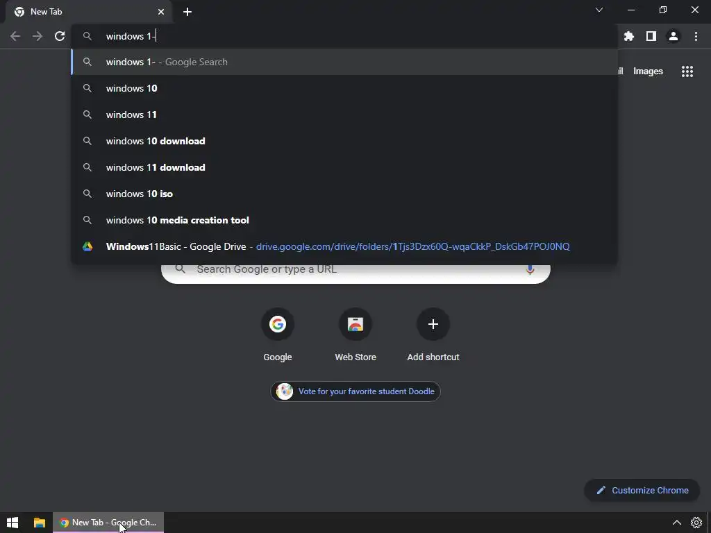Viewport: 711px width, 533px height.
Task: Choose 'windows 10 media creation tool' suggestion
Action: click(x=344, y=220)
